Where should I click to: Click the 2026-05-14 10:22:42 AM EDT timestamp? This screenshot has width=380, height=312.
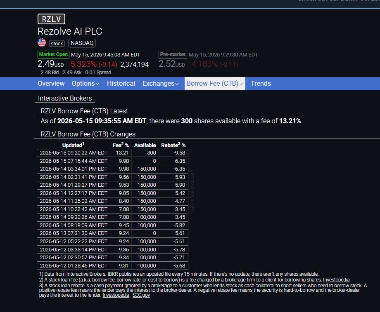coord(74,209)
